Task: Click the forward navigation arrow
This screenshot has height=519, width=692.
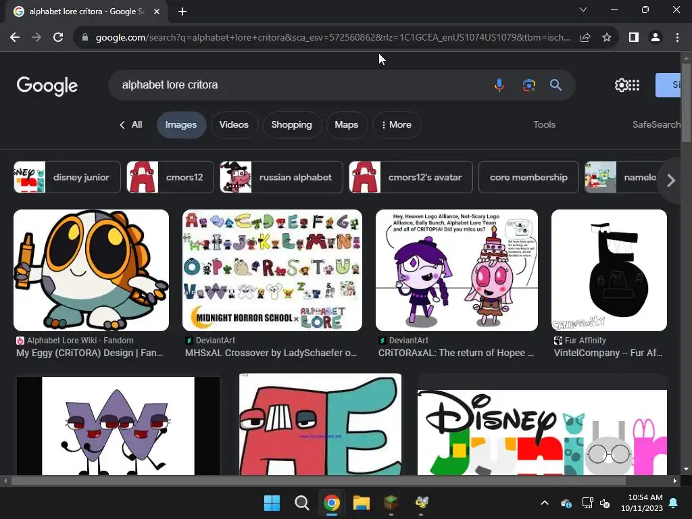Action: coord(36,38)
